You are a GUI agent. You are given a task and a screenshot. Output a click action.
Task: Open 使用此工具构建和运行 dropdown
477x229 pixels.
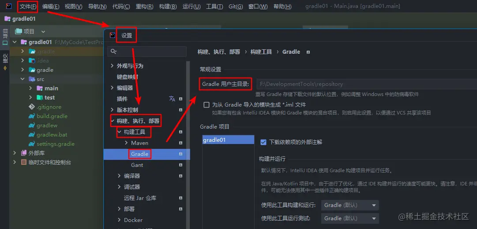[x=350, y=205]
